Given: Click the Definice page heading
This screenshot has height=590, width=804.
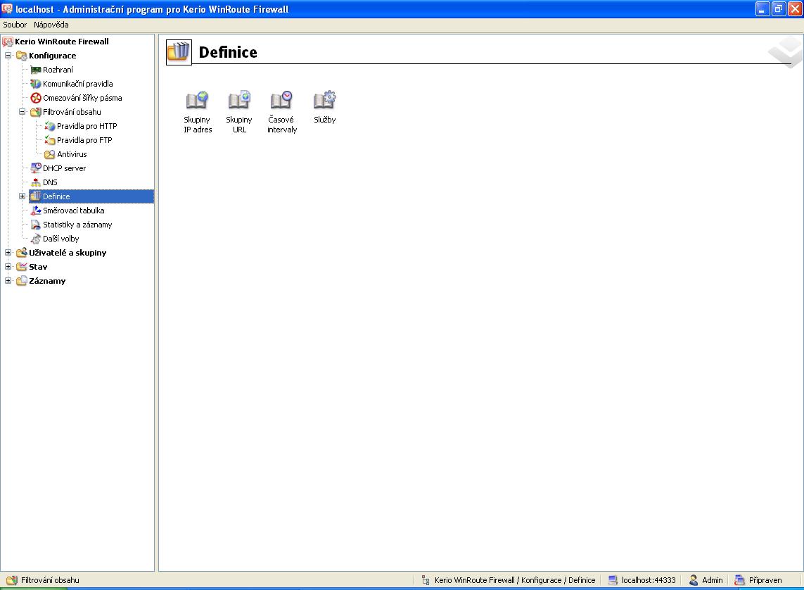Looking at the screenshot, I should click(228, 52).
